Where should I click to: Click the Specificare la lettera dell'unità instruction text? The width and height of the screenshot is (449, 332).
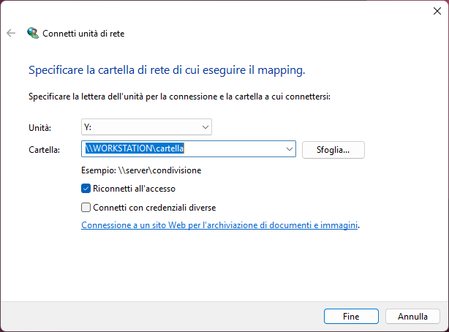point(179,97)
